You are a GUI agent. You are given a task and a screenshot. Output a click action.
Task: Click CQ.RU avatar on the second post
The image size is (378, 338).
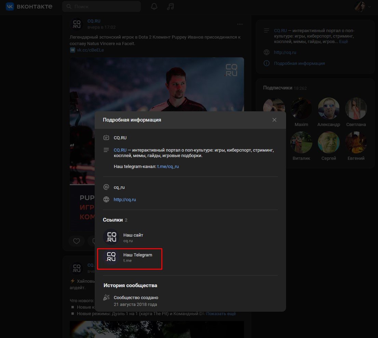[77, 268]
